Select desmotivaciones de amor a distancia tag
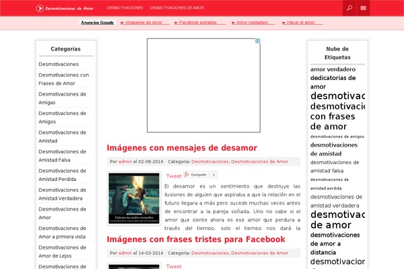 (x=335, y=243)
